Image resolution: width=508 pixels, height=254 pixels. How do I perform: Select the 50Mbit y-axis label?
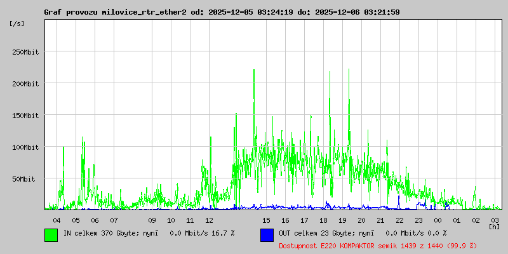[x=27, y=179]
